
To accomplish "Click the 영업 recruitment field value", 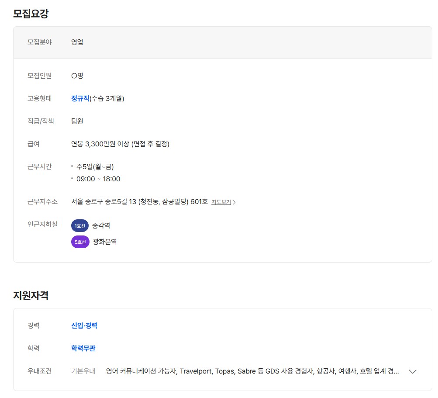I will [x=77, y=42].
